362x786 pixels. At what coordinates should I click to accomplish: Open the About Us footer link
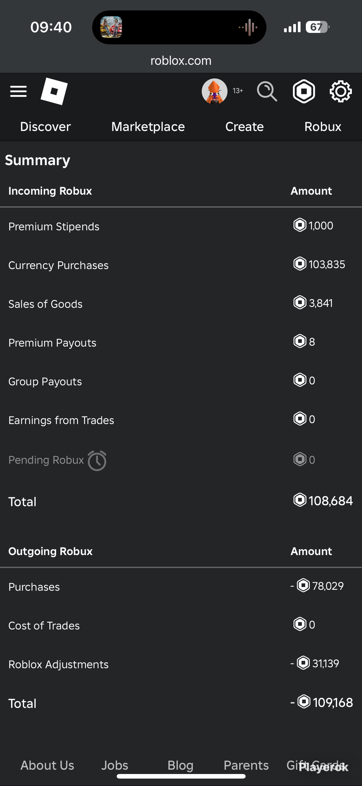(47, 765)
